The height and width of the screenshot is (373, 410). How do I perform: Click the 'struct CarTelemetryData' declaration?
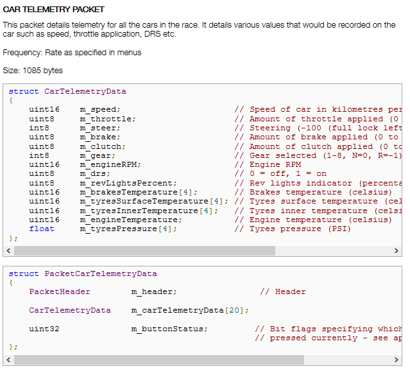[x=67, y=92]
